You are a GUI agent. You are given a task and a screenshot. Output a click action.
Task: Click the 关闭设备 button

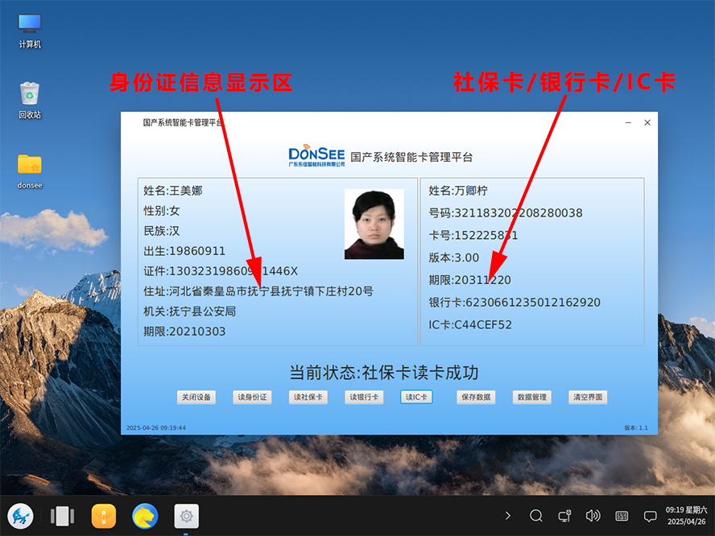pos(196,397)
